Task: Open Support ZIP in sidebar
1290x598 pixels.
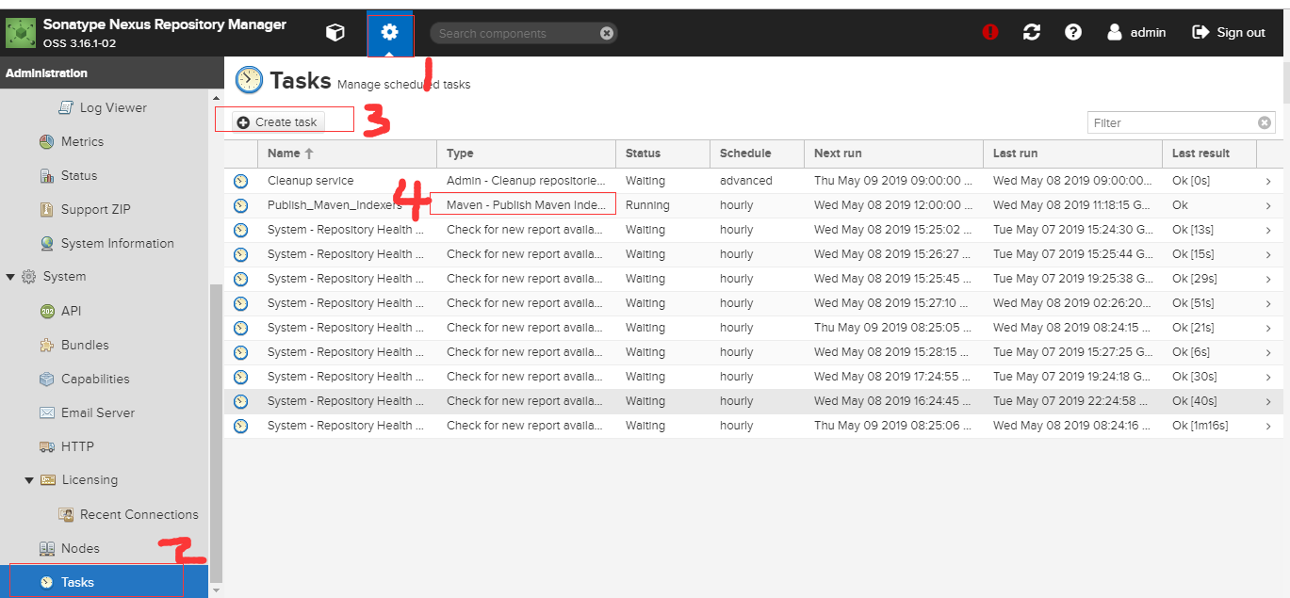Action: tap(95, 209)
